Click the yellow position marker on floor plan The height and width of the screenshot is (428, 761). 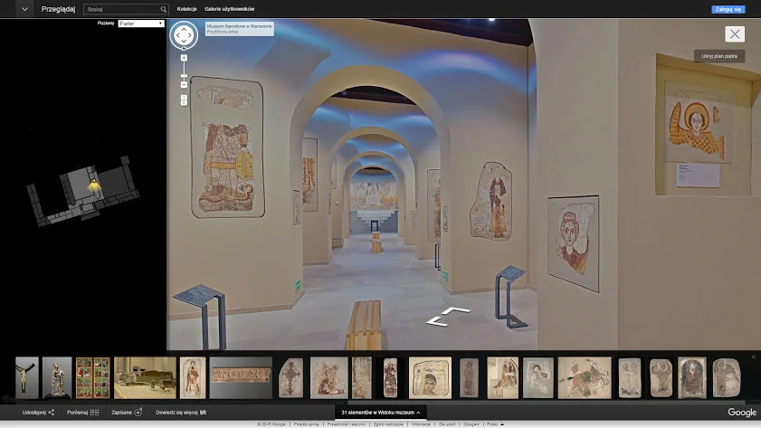(93, 185)
